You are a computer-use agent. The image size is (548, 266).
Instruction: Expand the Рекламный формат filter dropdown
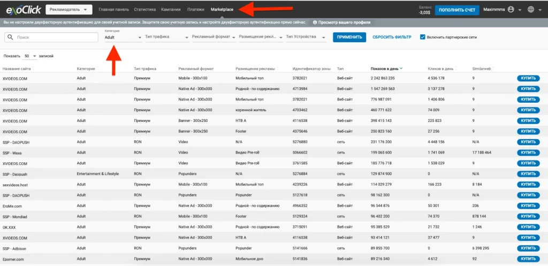point(214,37)
